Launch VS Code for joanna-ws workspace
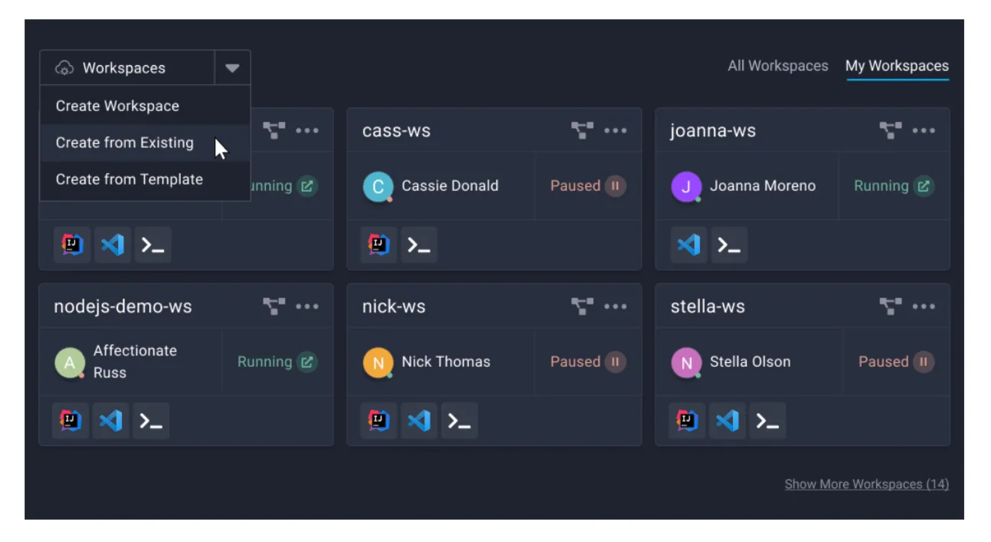The height and width of the screenshot is (542, 991). pos(689,245)
